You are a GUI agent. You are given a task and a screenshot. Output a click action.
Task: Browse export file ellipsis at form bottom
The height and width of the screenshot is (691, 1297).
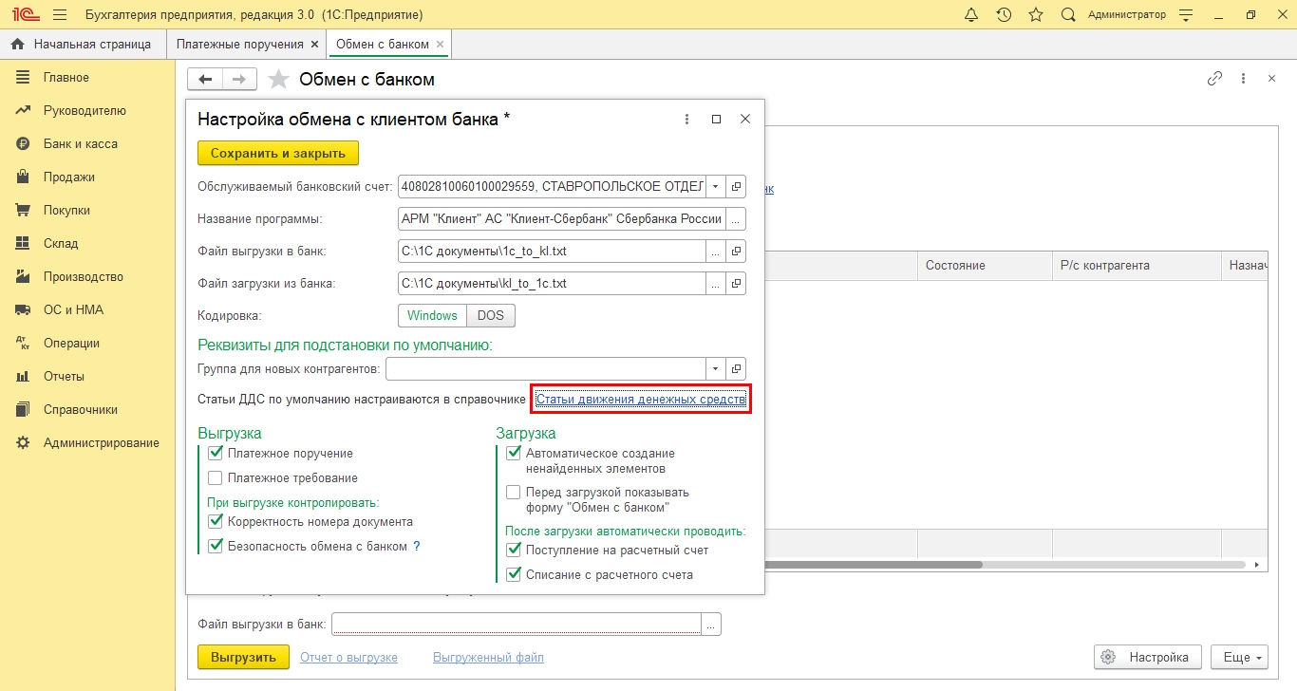(711, 624)
